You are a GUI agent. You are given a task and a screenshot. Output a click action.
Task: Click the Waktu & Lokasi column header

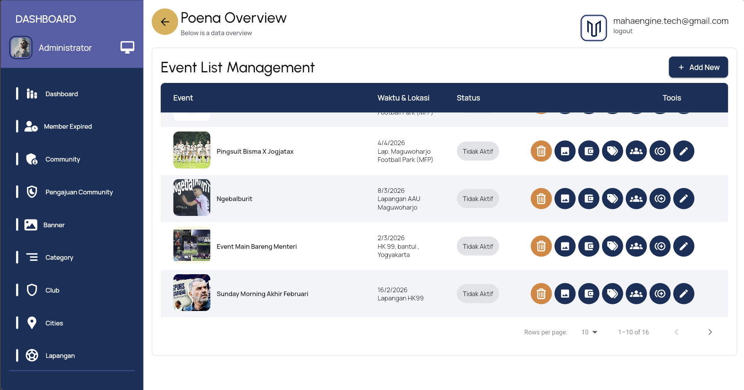(403, 98)
